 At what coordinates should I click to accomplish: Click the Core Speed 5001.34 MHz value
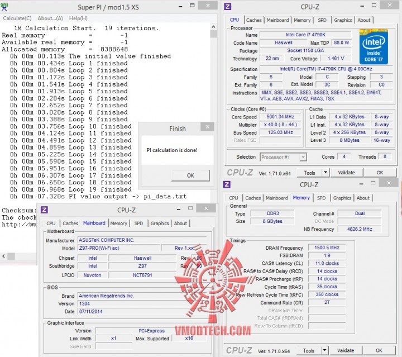tap(280, 117)
